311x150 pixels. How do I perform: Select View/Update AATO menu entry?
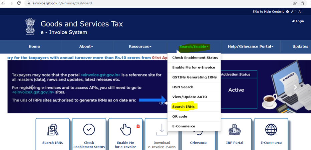pyautogui.click(x=194, y=97)
